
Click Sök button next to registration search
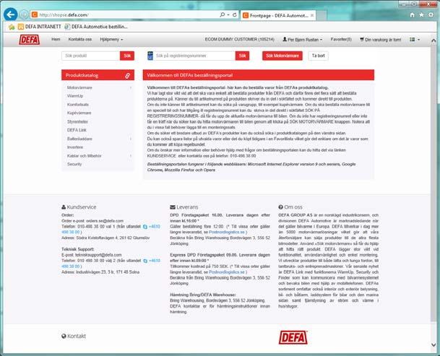[x=242, y=56]
